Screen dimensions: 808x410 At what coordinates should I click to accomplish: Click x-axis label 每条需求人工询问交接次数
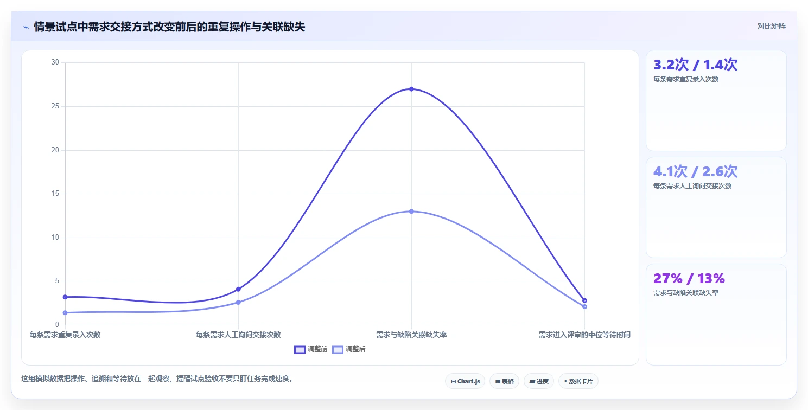[238, 335]
